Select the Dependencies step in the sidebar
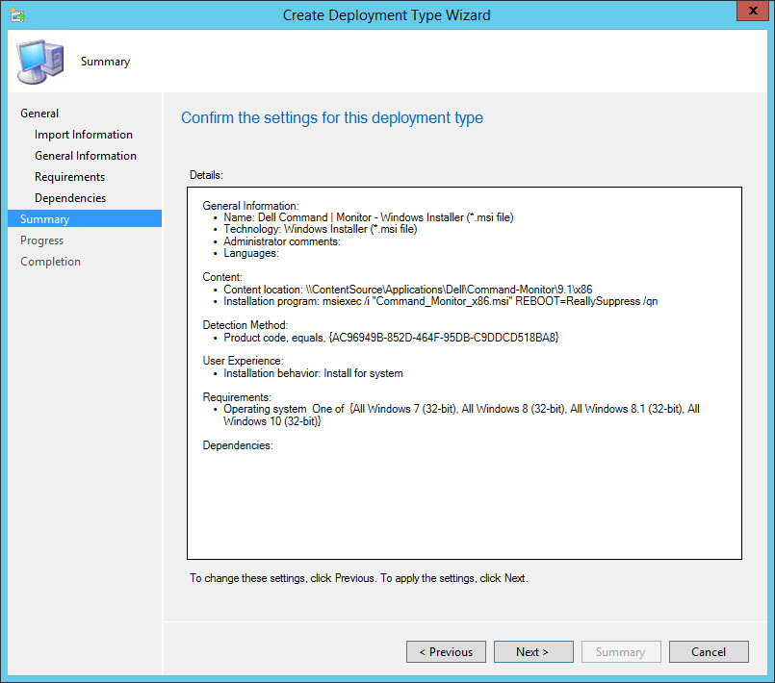The height and width of the screenshot is (683, 775). pyautogui.click(x=70, y=198)
